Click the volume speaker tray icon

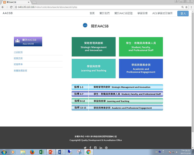point(177,152)
